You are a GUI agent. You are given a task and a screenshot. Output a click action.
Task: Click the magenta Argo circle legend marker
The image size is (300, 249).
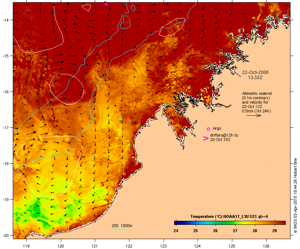tap(209, 129)
